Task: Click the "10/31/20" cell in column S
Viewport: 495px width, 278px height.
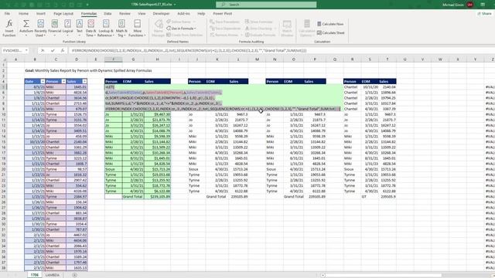Action: pos(370,86)
